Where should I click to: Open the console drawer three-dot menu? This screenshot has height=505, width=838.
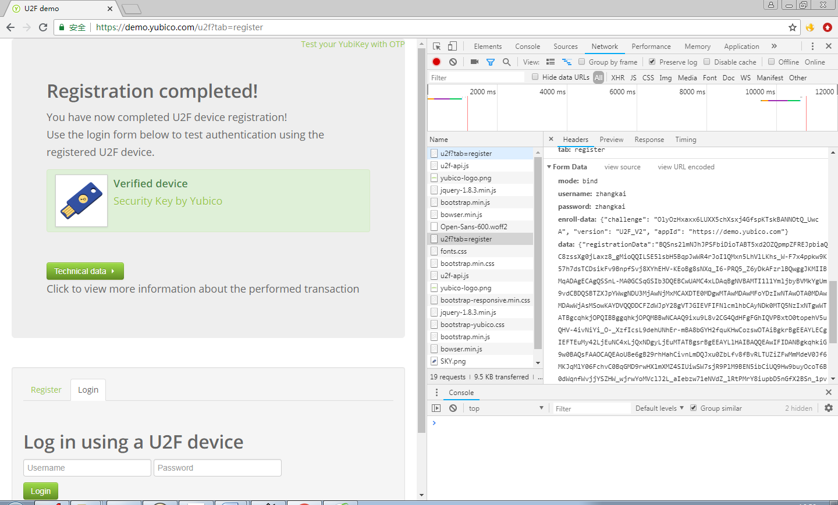436,393
